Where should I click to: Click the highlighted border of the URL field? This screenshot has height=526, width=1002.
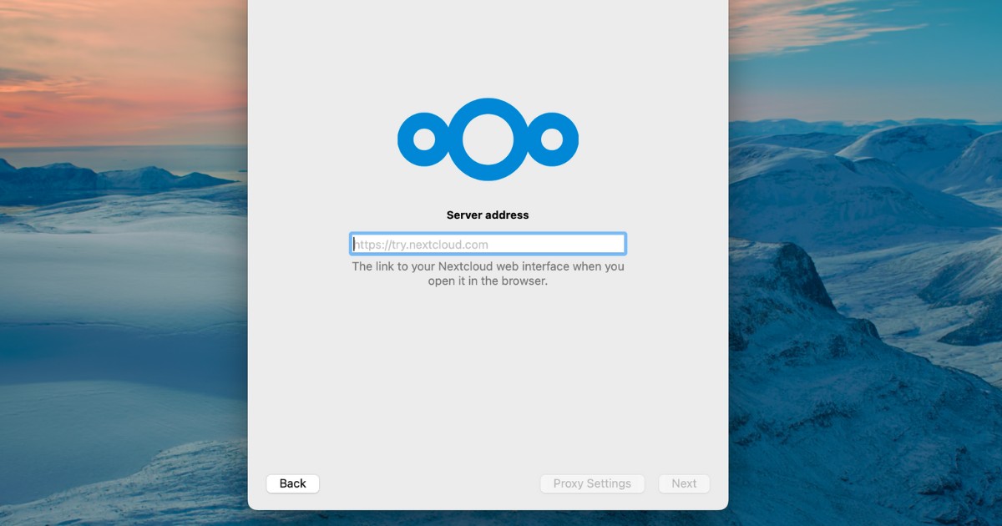click(x=488, y=232)
